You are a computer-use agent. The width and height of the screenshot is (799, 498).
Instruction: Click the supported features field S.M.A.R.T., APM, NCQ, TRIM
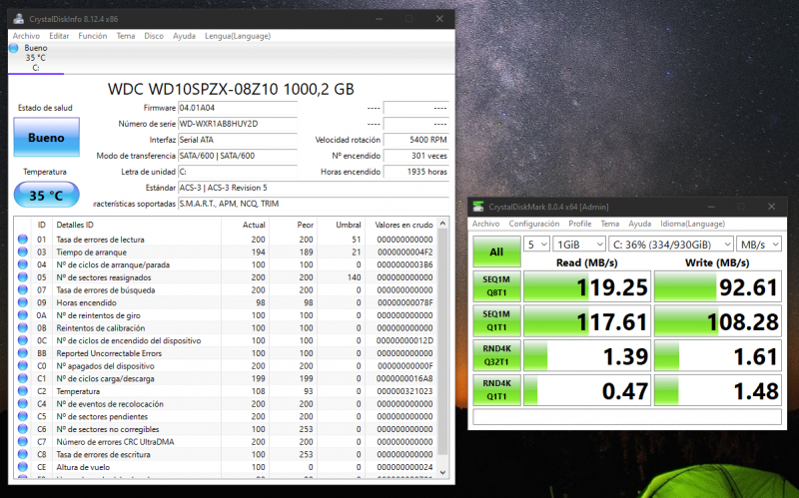pos(314,204)
